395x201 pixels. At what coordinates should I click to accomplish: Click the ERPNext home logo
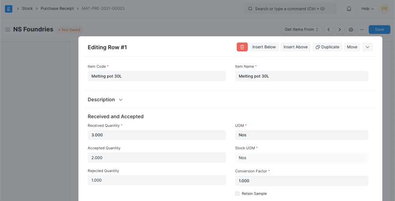8,8
